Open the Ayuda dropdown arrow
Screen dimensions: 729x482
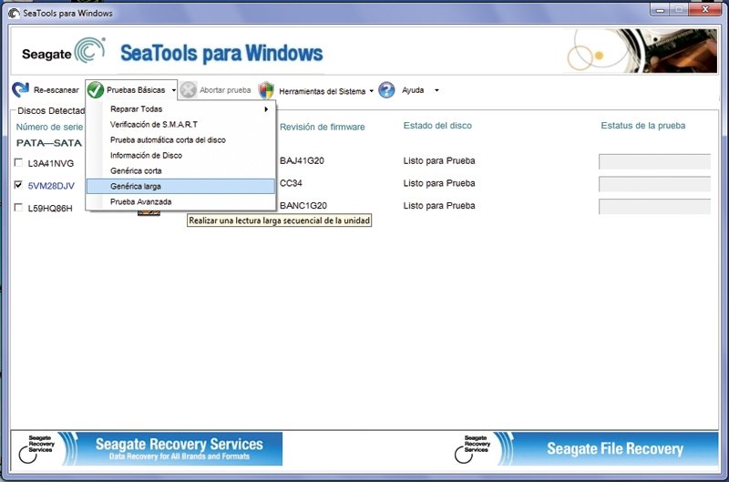[436, 90]
